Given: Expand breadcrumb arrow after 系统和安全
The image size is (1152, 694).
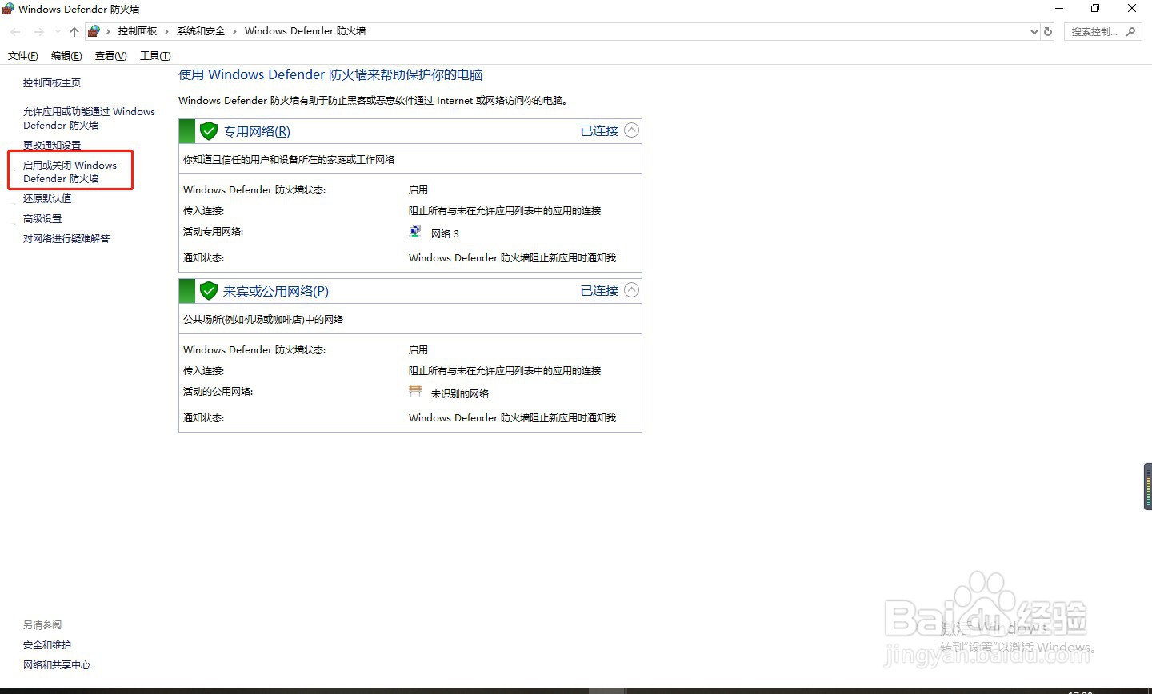Looking at the screenshot, I should pos(234,31).
